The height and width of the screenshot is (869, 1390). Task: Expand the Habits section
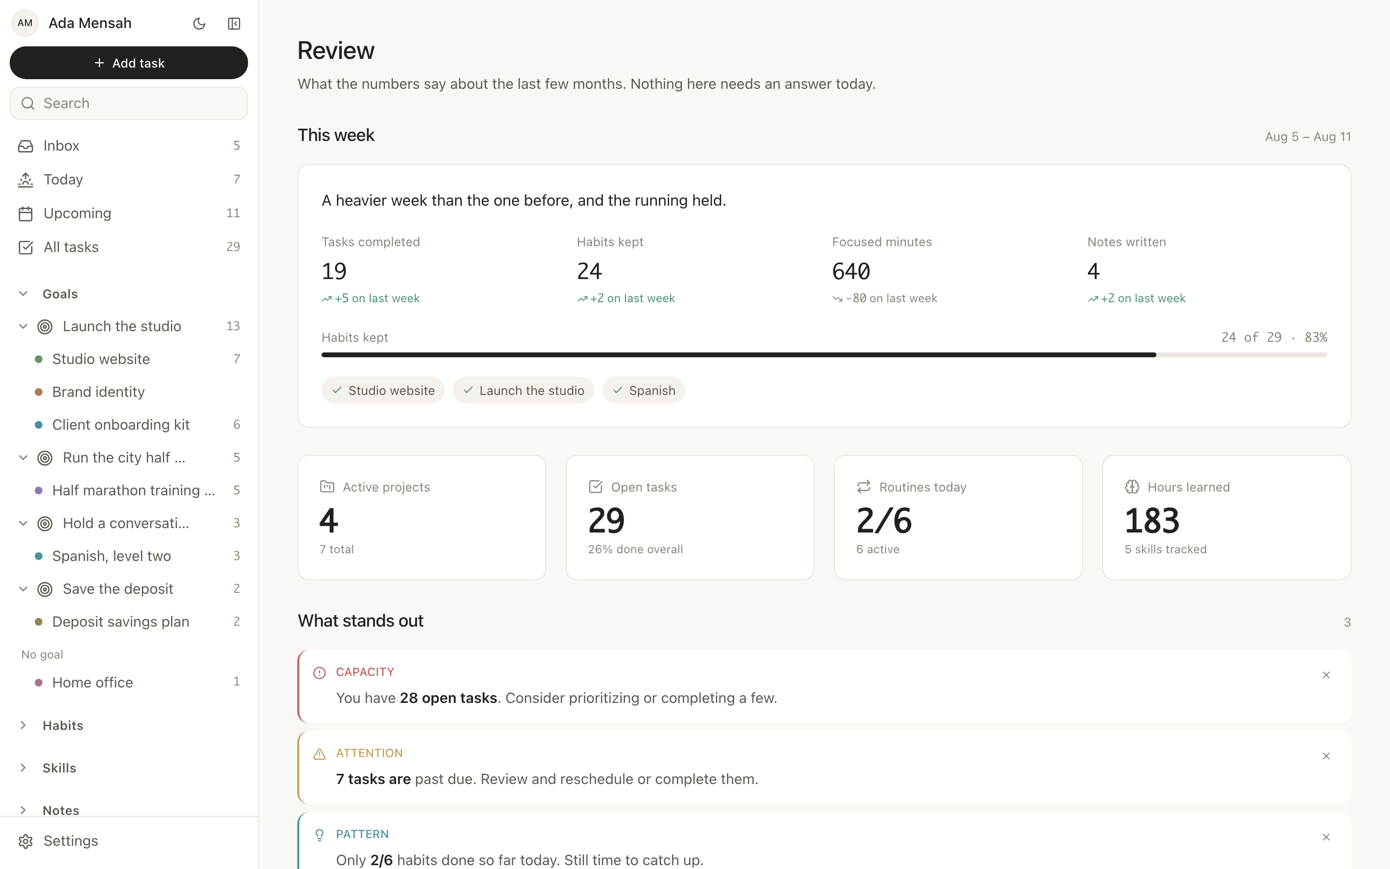23,725
